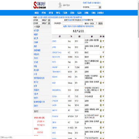The image size is (139, 139).
Task: Click the orange icon in the MITSUBISHI row
Action: point(103,117)
